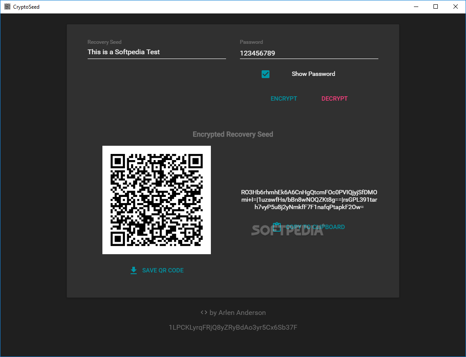Maximize the CryptoSeed window

click(x=436, y=7)
